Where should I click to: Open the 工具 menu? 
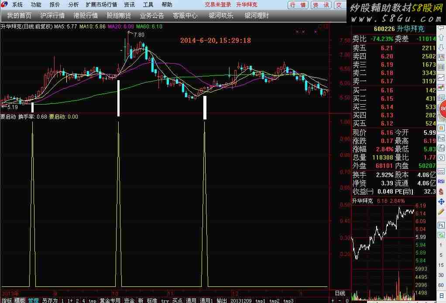pos(148,5)
